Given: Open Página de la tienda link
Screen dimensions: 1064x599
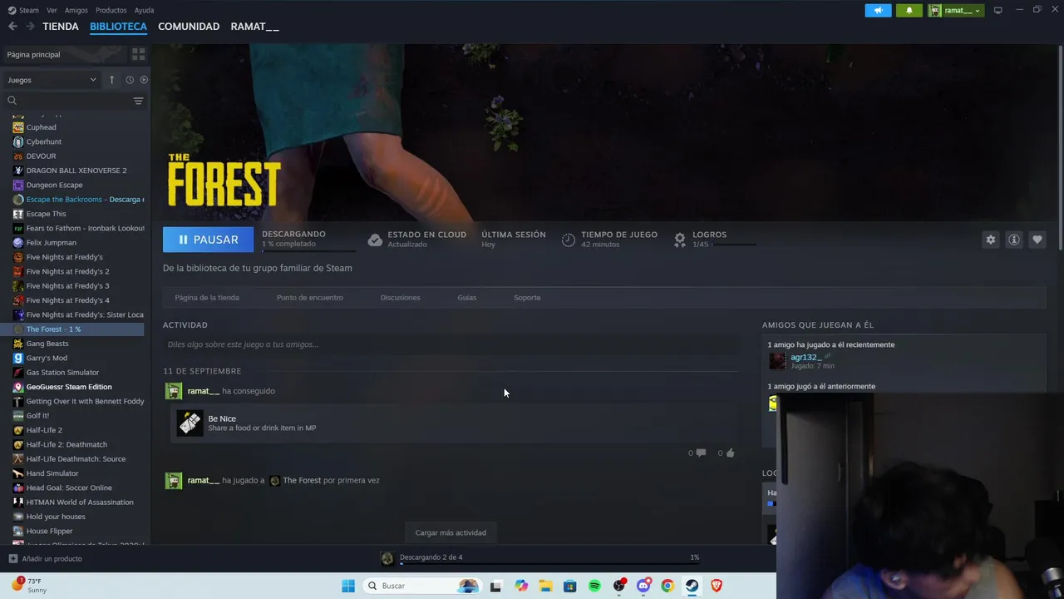Looking at the screenshot, I should [x=207, y=297].
